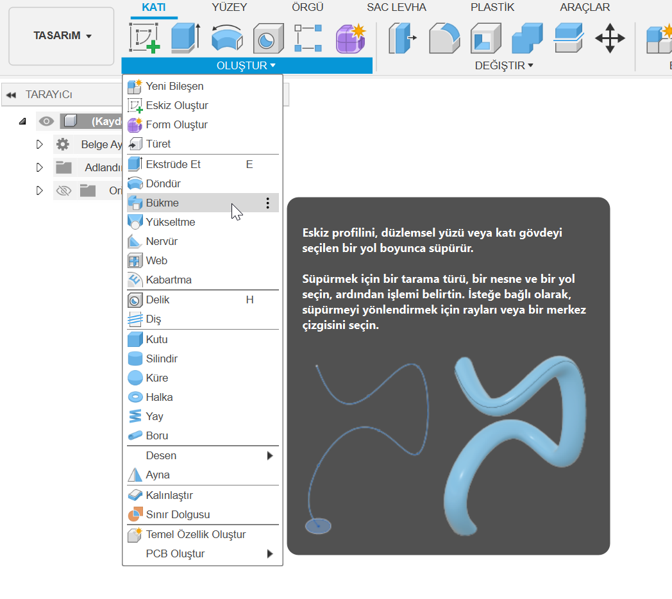This screenshot has height=599, width=672.
Task: Select the Extrude tool icon in toolbar
Action: coord(185,37)
